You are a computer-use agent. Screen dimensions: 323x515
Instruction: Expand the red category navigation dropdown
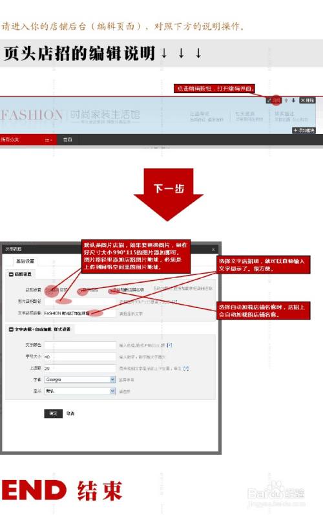(48, 140)
